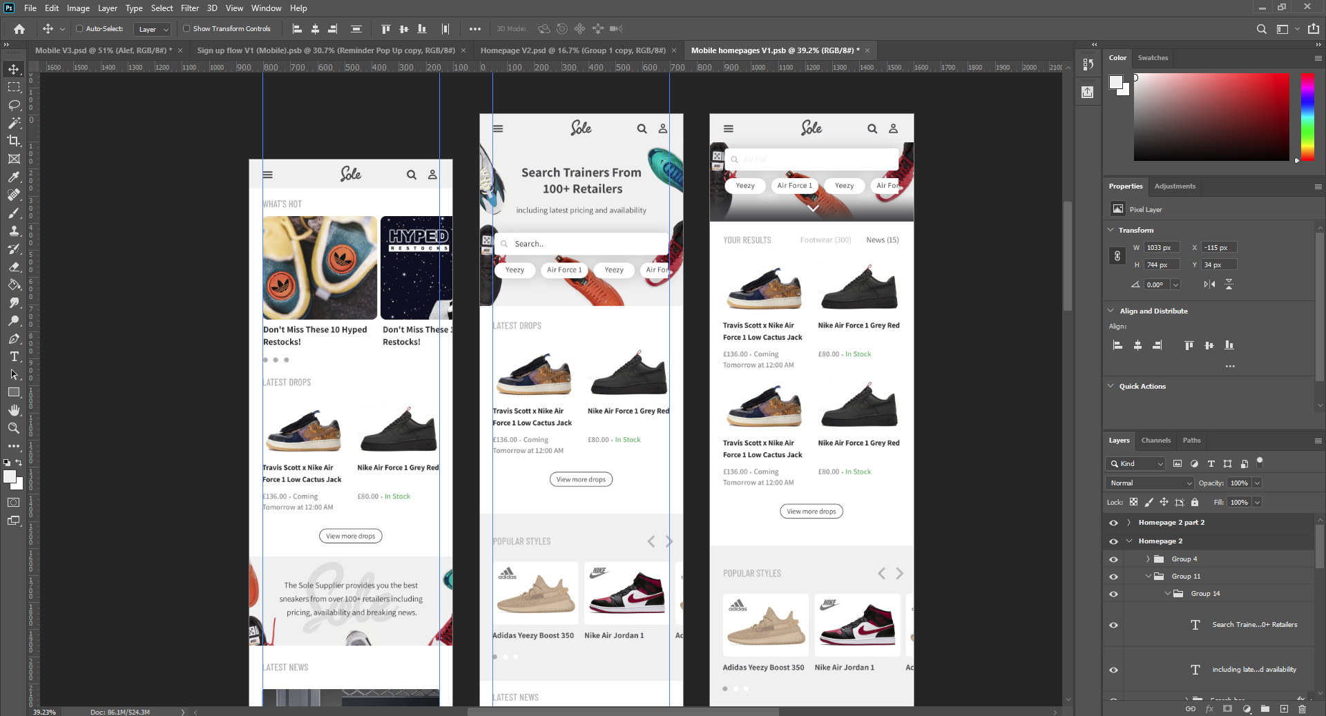Collapse the Align and Distribute section
Screen dimensions: 1326x716
(x=1111, y=311)
